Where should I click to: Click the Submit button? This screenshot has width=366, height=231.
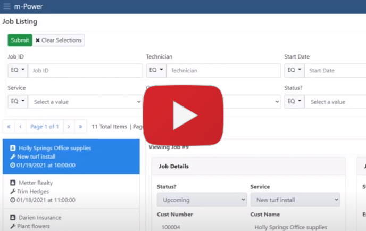(20, 40)
